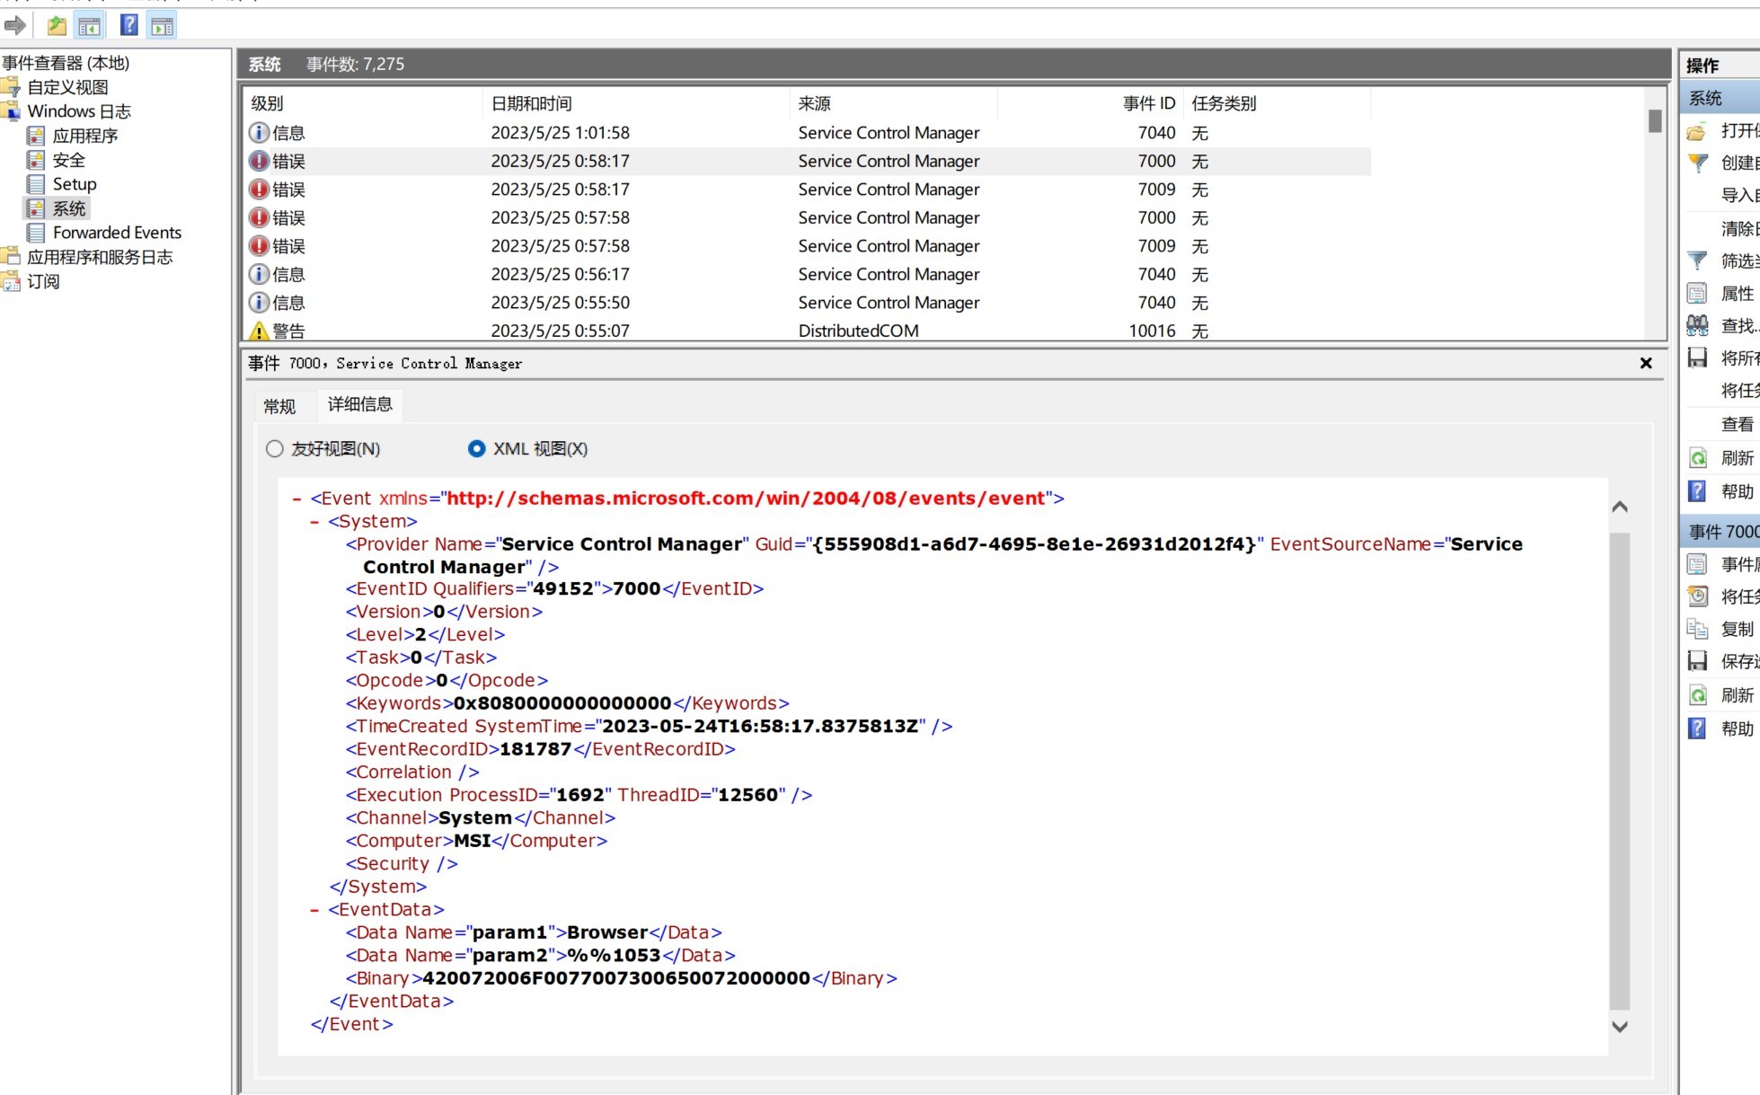Click the open saved log folder icon
Screen dimensions: 1760x1095
click(1697, 131)
